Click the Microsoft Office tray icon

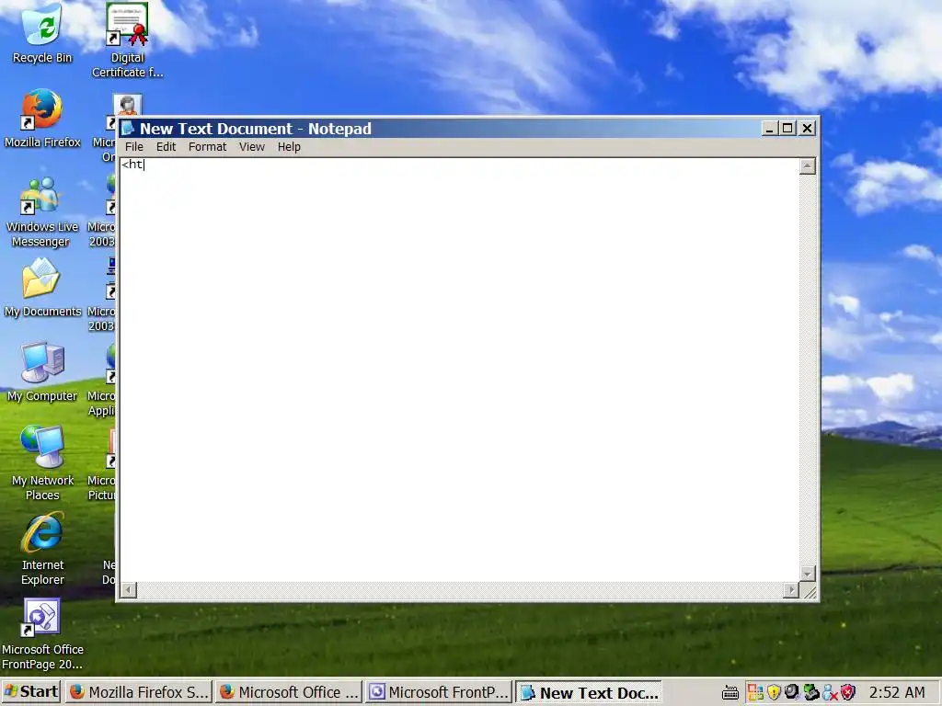755,693
